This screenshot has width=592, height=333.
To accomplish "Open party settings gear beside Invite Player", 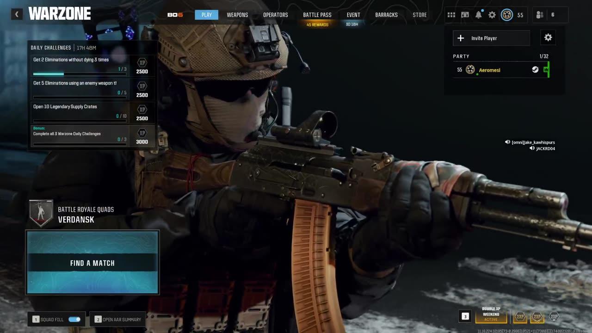I will [x=548, y=38].
